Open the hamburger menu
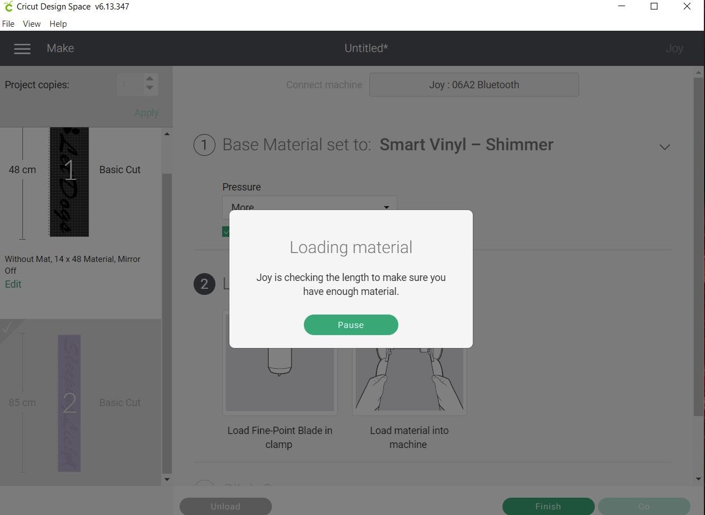The image size is (705, 515). (22, 49)
